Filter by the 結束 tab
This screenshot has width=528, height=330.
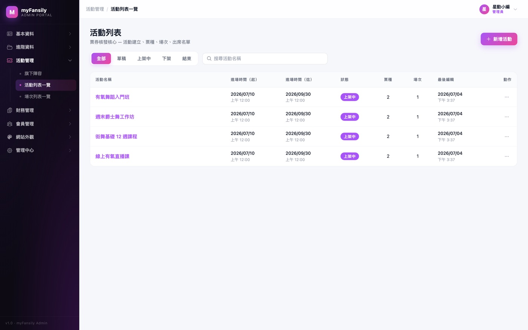[187, 58]
